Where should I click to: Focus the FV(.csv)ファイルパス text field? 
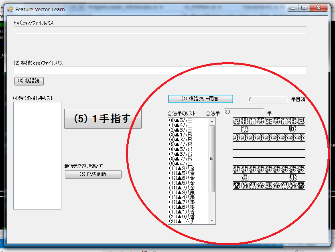160,30
